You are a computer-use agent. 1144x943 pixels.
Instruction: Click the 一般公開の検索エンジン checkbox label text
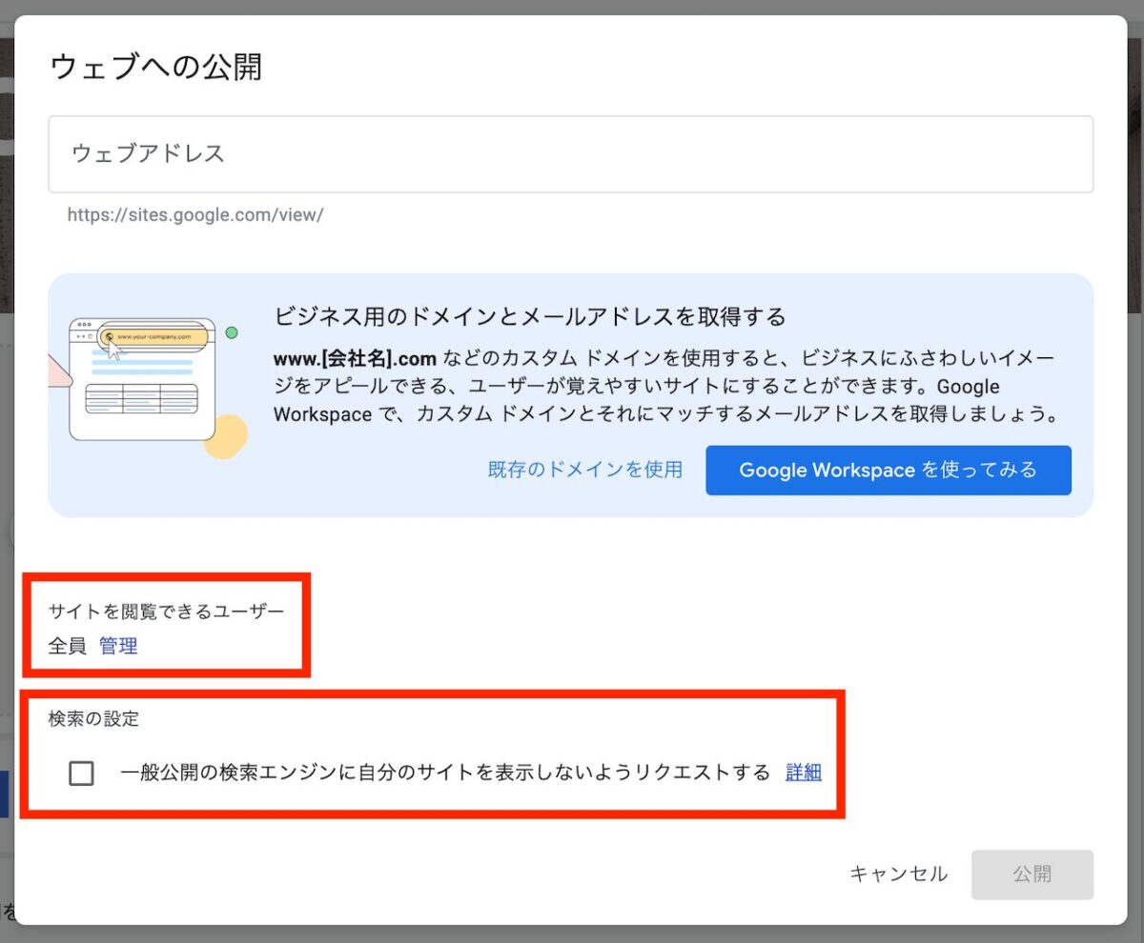pos(445,772)
